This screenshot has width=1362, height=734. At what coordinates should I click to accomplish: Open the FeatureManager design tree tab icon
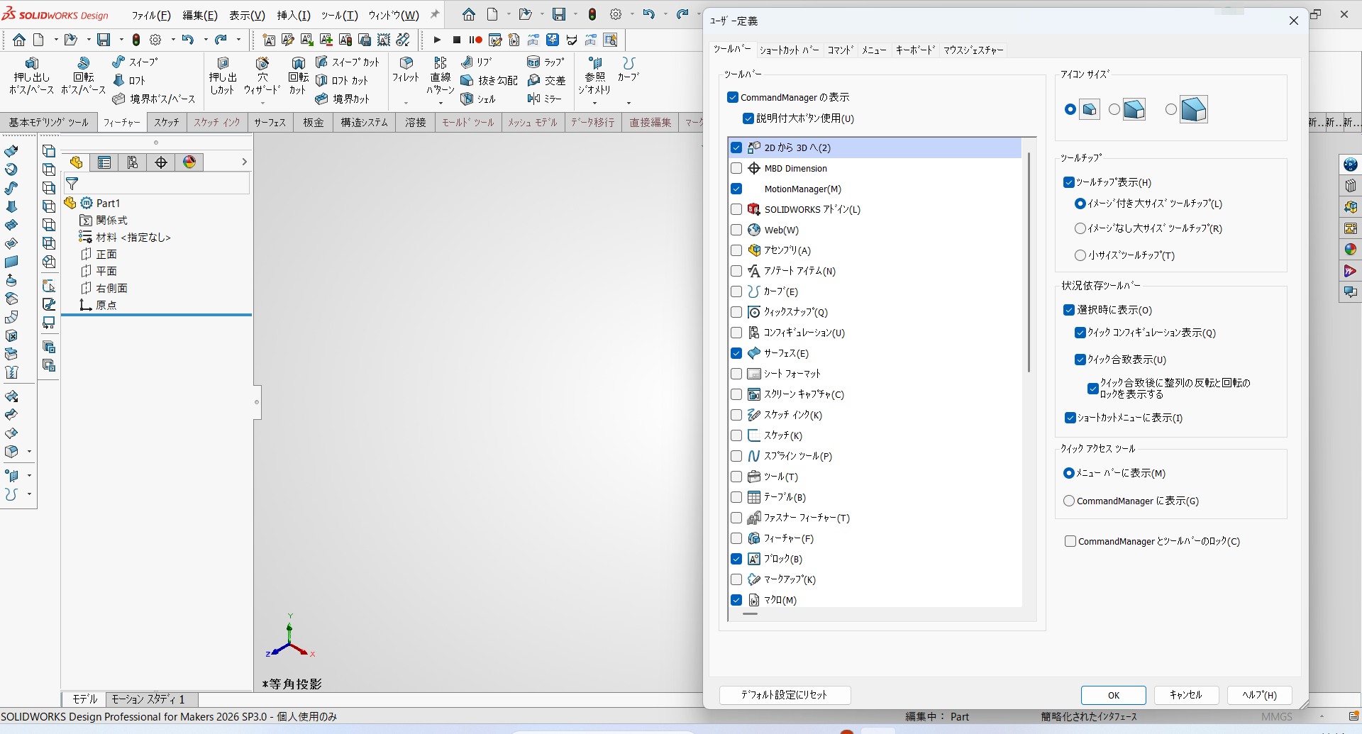tap(76, 162)
